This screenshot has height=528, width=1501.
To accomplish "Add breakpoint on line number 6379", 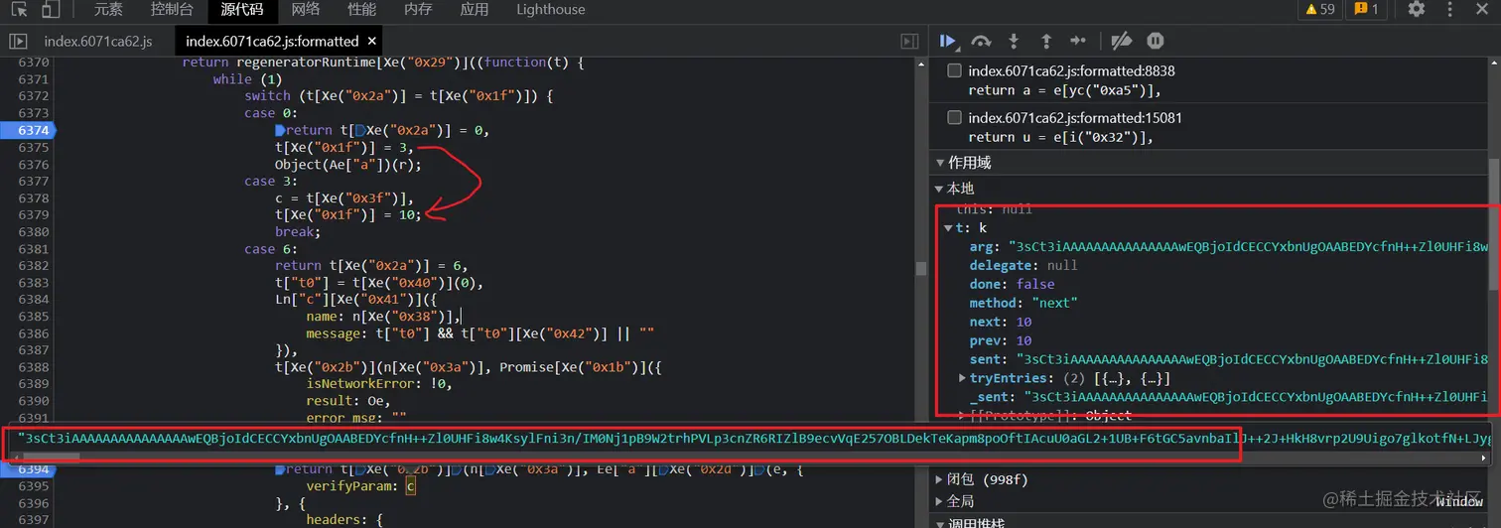I will (33, 214).
